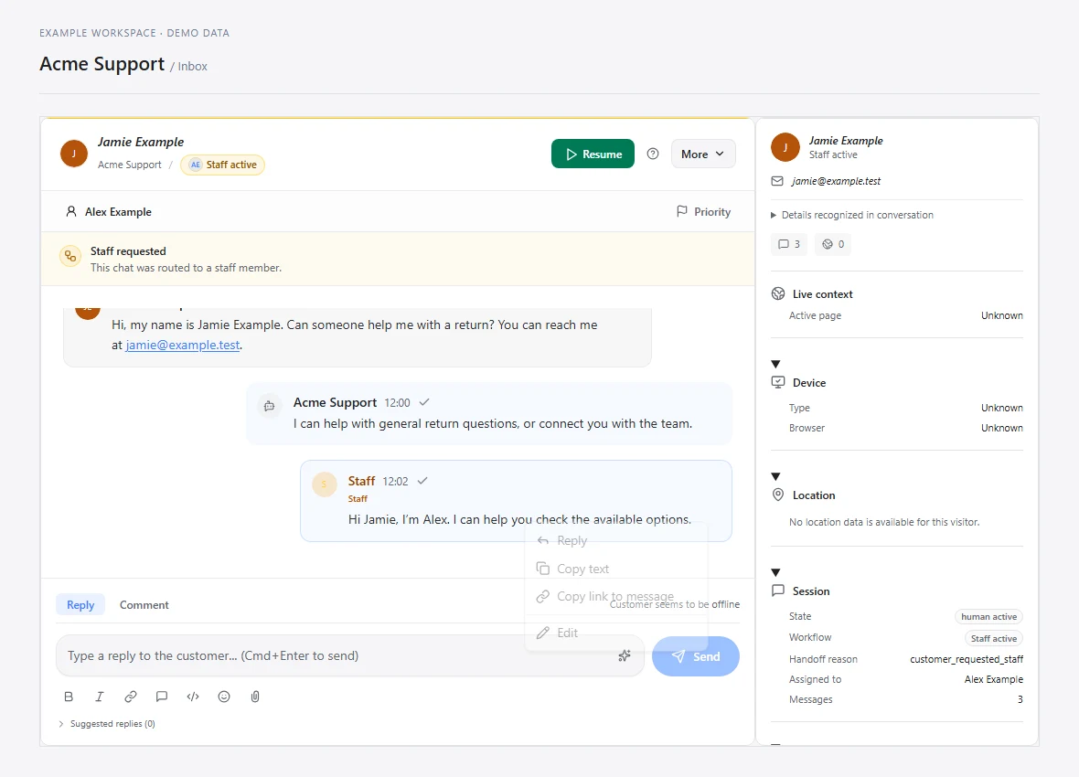The image size is (1079, 777).
Task: Collapse the Location section triangle
Action: [x=775, y=476]
